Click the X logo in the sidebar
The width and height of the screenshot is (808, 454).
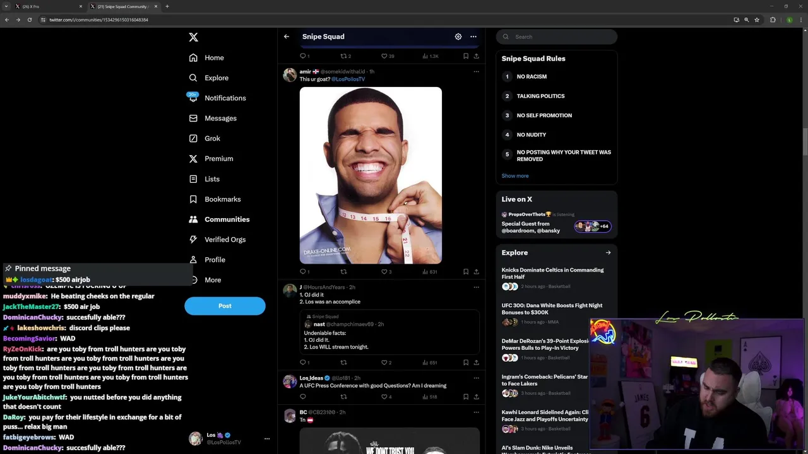193,37
